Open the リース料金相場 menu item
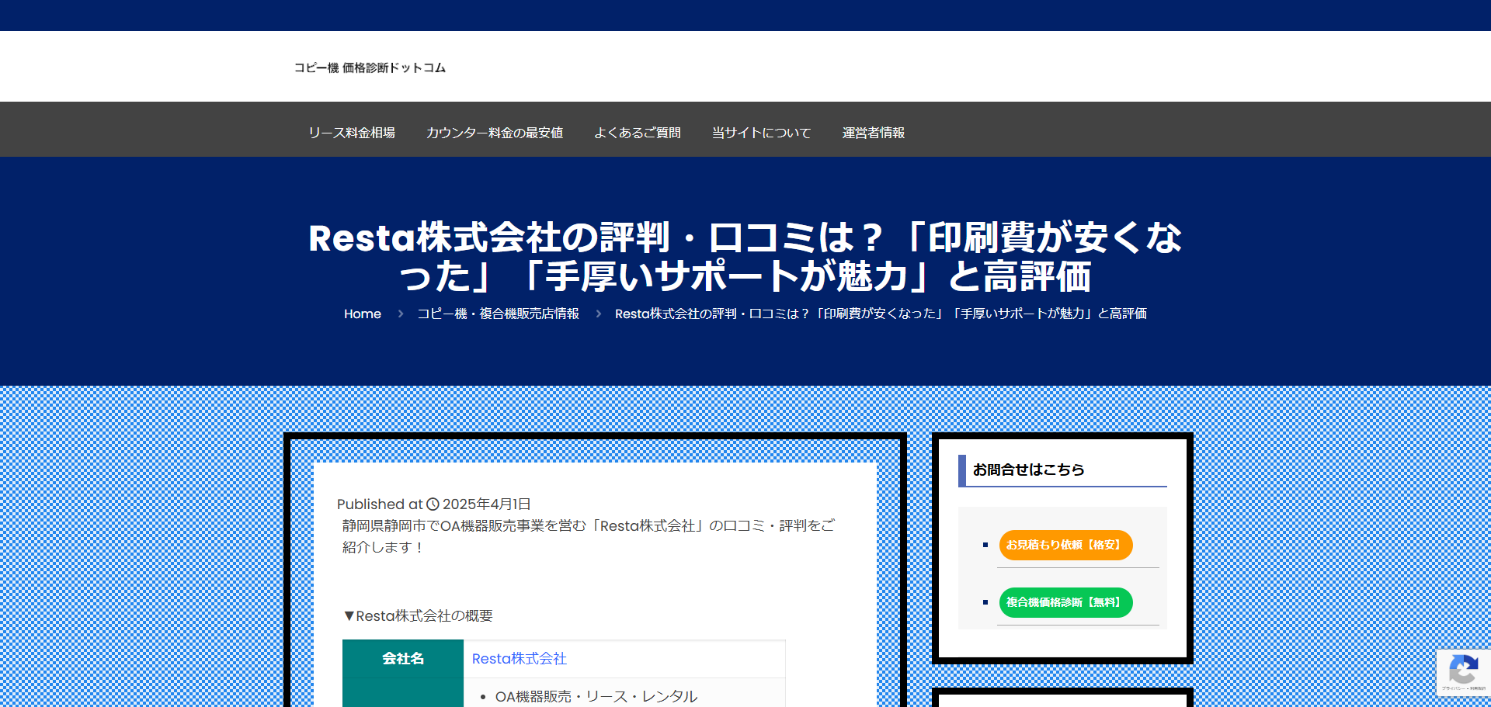This screenshot has width=1491, height=707. coord(352,133)
